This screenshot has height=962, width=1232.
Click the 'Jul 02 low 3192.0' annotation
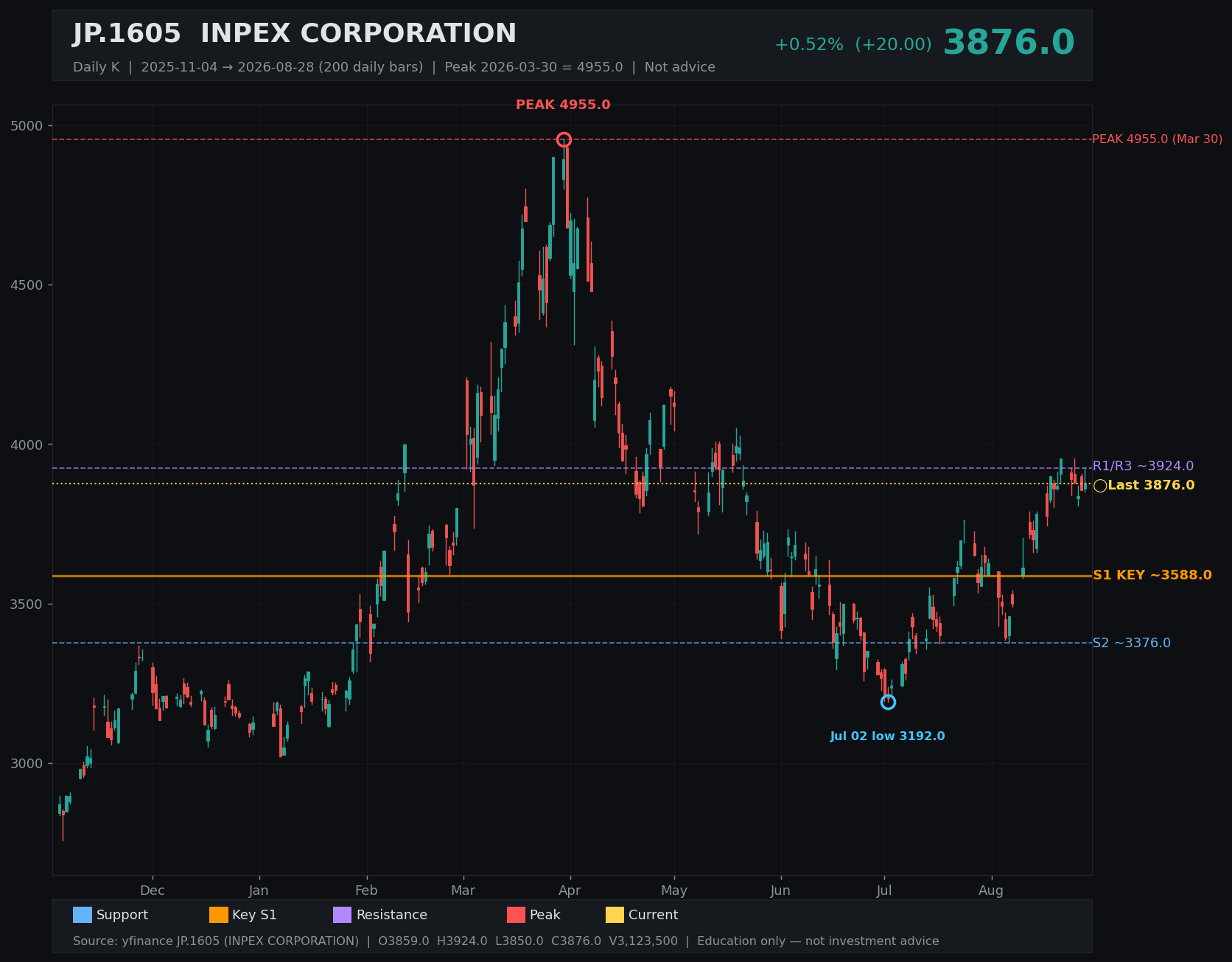coord(887,736)
